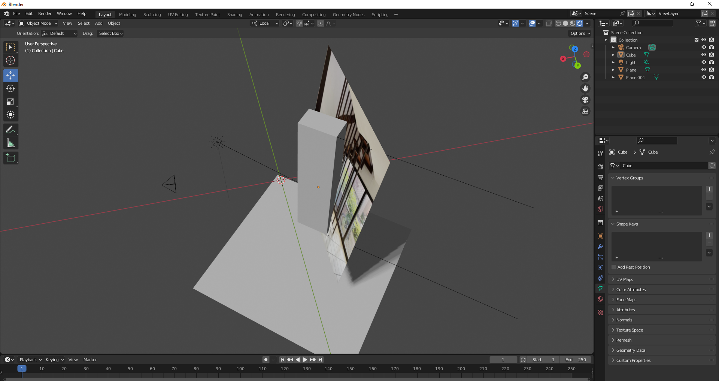Image resolution: width=719 pixels, height=381 pixels.
Task: Toggle camera view in the viewport
Action: tap(585, 100)
